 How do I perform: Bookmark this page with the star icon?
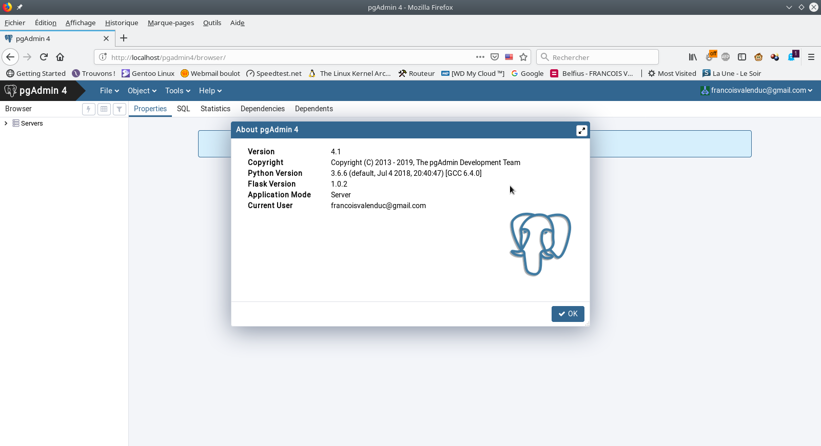coord(523,57)
